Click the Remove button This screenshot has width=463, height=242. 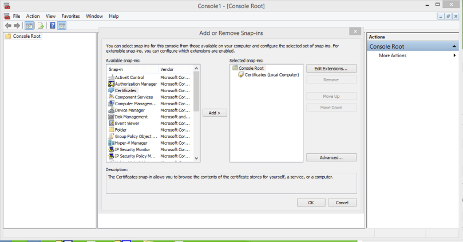click(x=331, y=80)
